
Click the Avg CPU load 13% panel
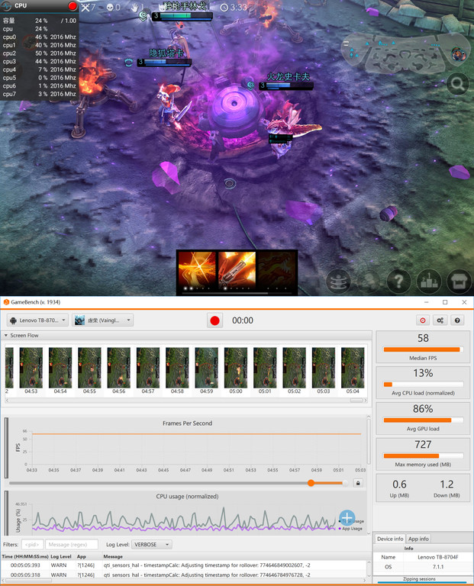coord(423,382)
